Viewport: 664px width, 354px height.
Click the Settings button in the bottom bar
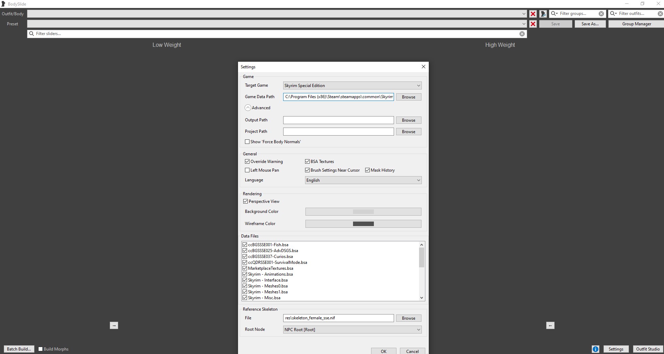[616, 349]
